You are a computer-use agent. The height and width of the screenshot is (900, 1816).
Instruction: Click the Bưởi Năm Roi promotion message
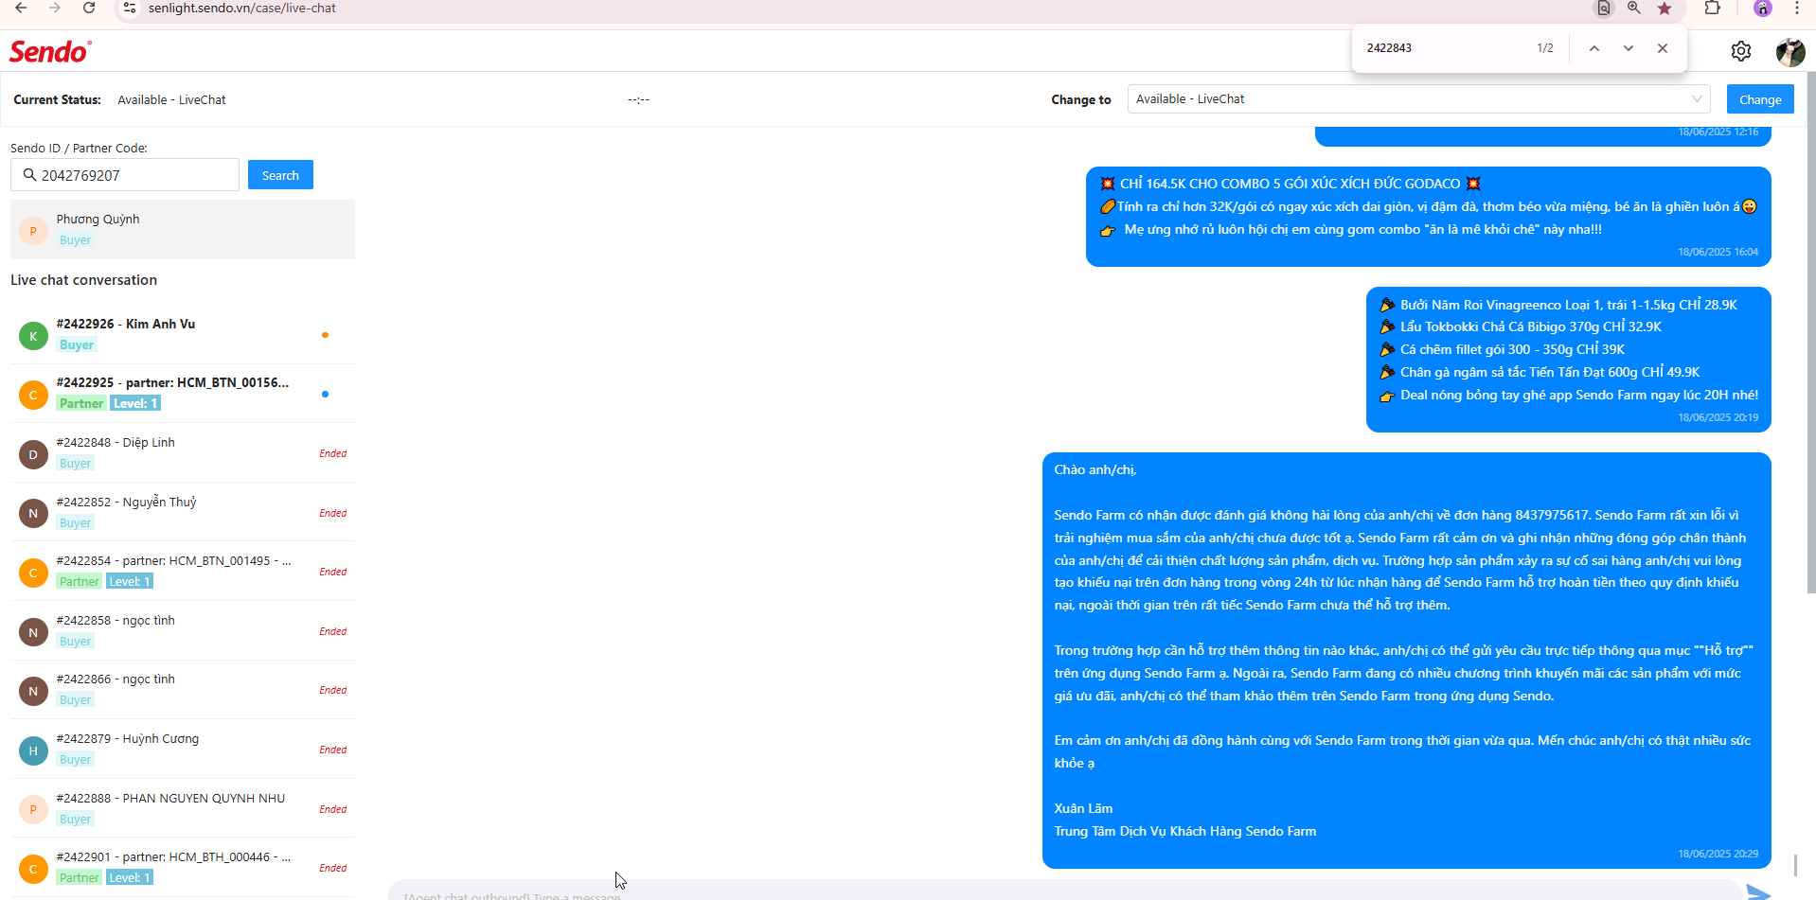coord(1569,360)
